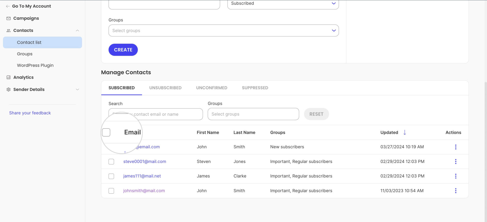Collapse the Contacts sidebar section
The height and width of the screenshot is (222, 487).
click(77, 30)
